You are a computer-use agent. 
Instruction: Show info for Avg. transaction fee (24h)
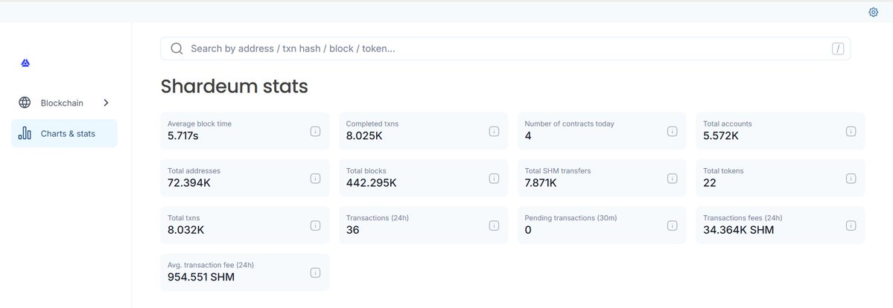click(315, 273)
